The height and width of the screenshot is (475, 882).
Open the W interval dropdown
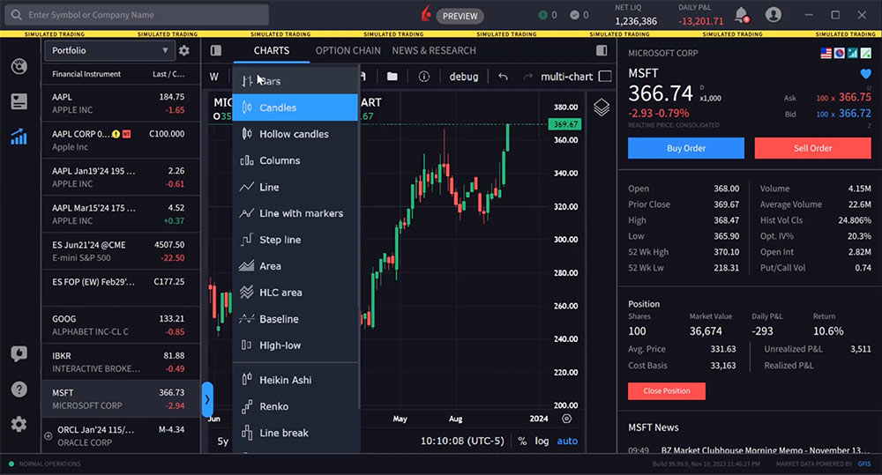coord(214,77)
